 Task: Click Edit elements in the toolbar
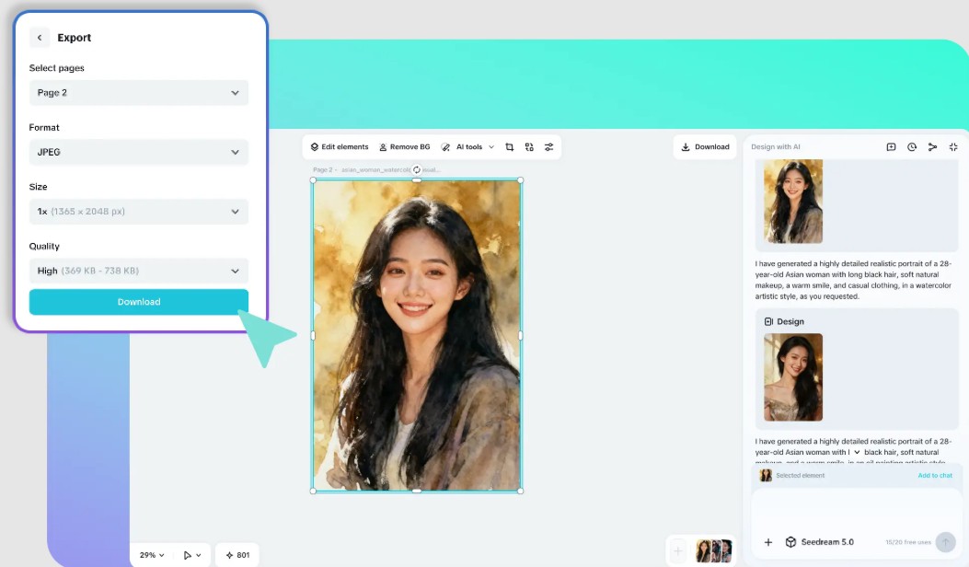pyautogui.click(x=340, y=147)
